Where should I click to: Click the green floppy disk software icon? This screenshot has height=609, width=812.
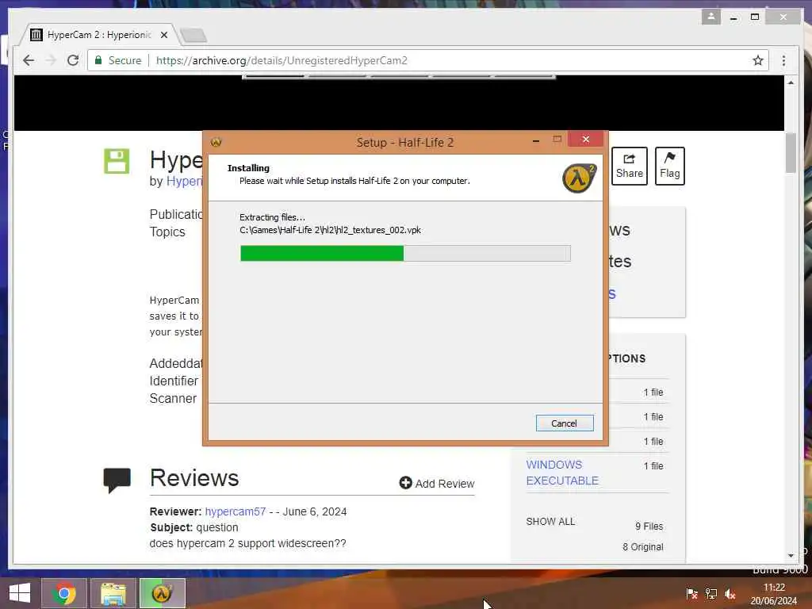(117, 161)
